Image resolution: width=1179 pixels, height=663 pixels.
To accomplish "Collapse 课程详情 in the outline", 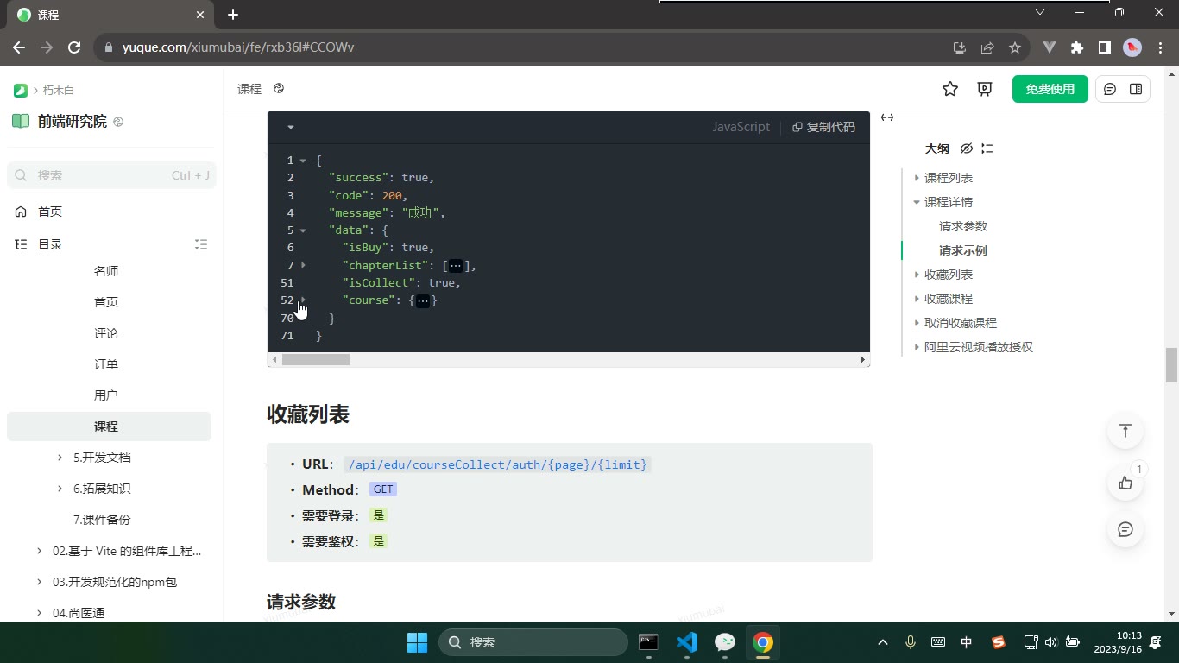I will click(x=917, y=202).
